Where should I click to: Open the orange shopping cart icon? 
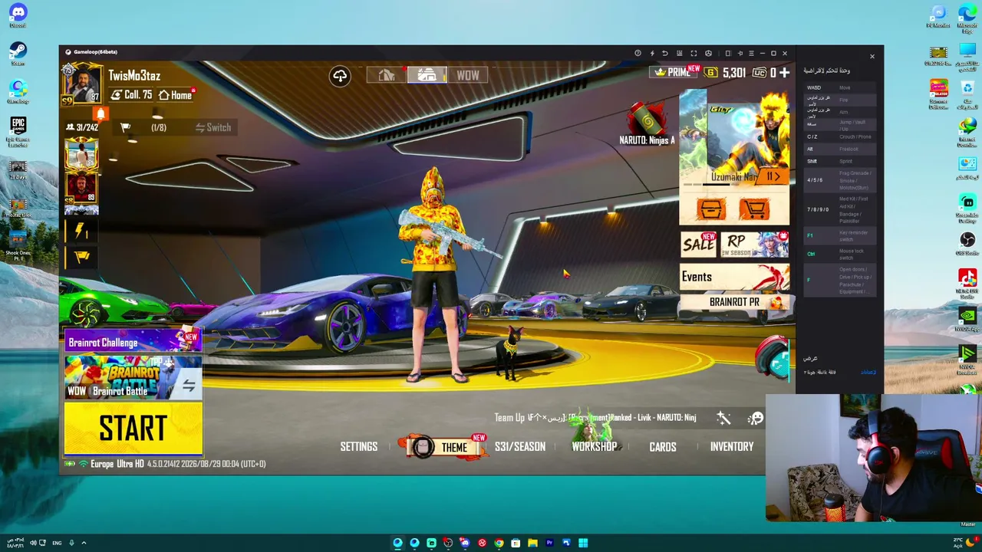754,209
